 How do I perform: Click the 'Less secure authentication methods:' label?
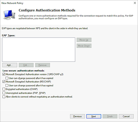pyautogui.click(x=24, y=71)
